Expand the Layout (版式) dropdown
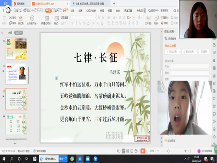The width and height of the screenshot is (217, 163). click(x=57, y=23)
